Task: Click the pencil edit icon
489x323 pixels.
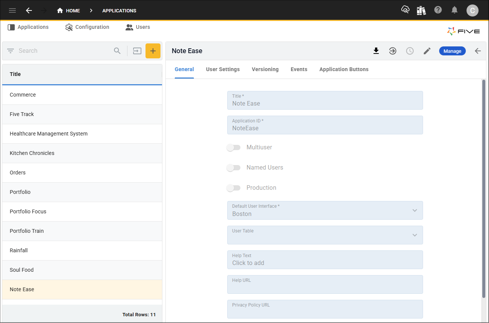Action: 427,51
